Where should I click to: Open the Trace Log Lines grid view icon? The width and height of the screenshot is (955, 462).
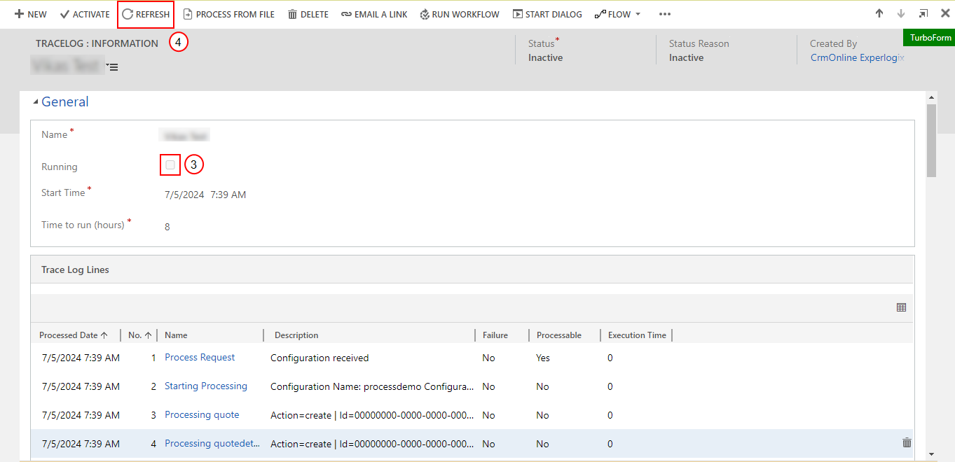pyautogui.click(x=901, y=307)
